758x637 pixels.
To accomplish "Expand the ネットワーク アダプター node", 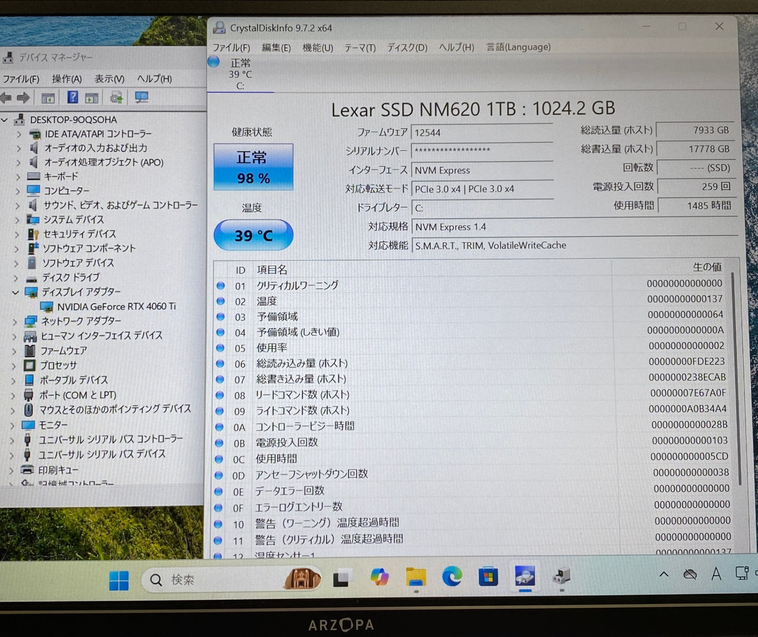I will [x=15, y=321].
